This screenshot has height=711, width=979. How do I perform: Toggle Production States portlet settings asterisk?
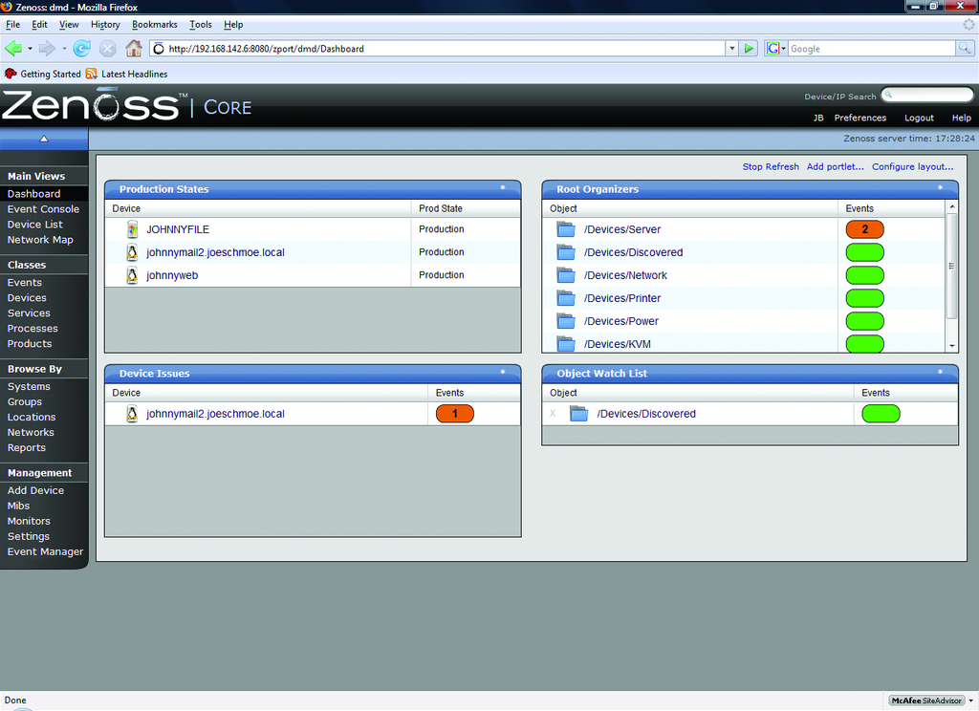tap(503, 189)
